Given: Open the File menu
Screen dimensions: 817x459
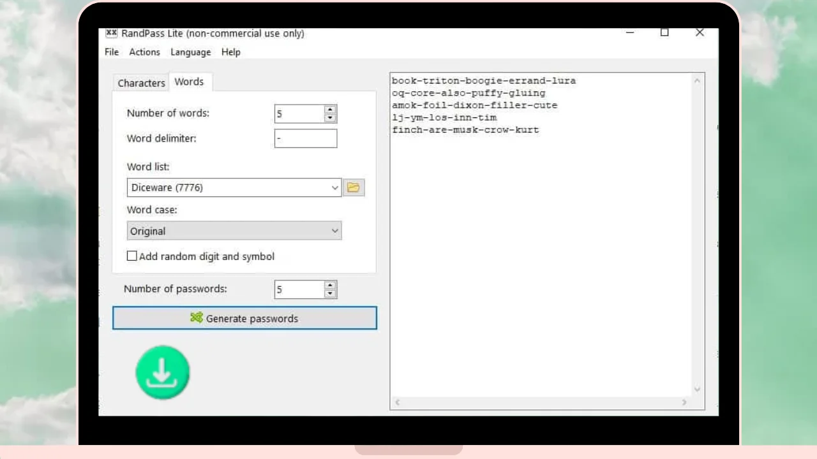Looking at the screenshot, I should coord(112,52).
